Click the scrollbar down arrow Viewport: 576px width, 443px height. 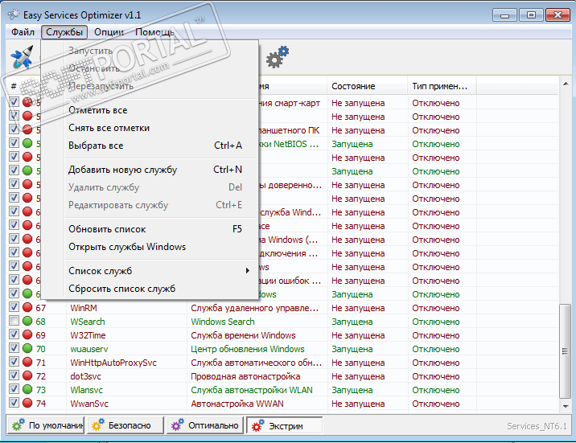coord(566,406)
